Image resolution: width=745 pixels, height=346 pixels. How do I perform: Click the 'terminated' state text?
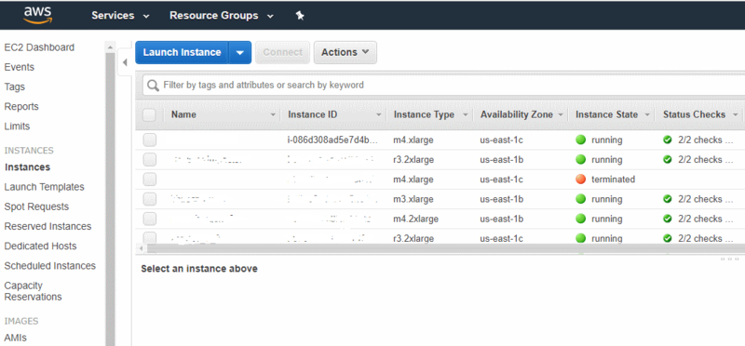pos(613,180)
